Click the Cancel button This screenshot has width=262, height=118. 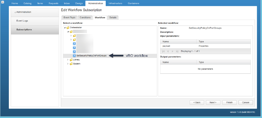tap(246, 103)
